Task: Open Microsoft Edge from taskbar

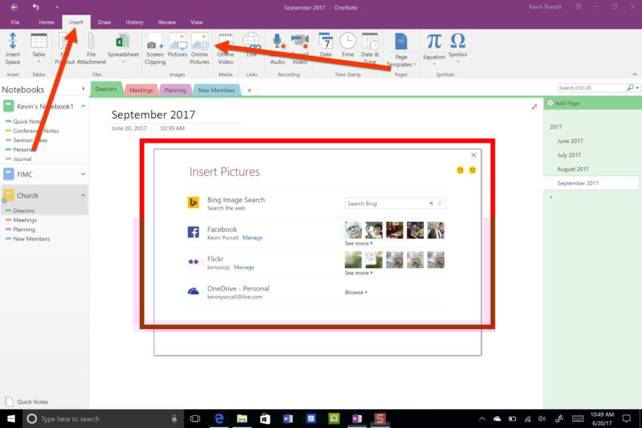Action: 220,419
